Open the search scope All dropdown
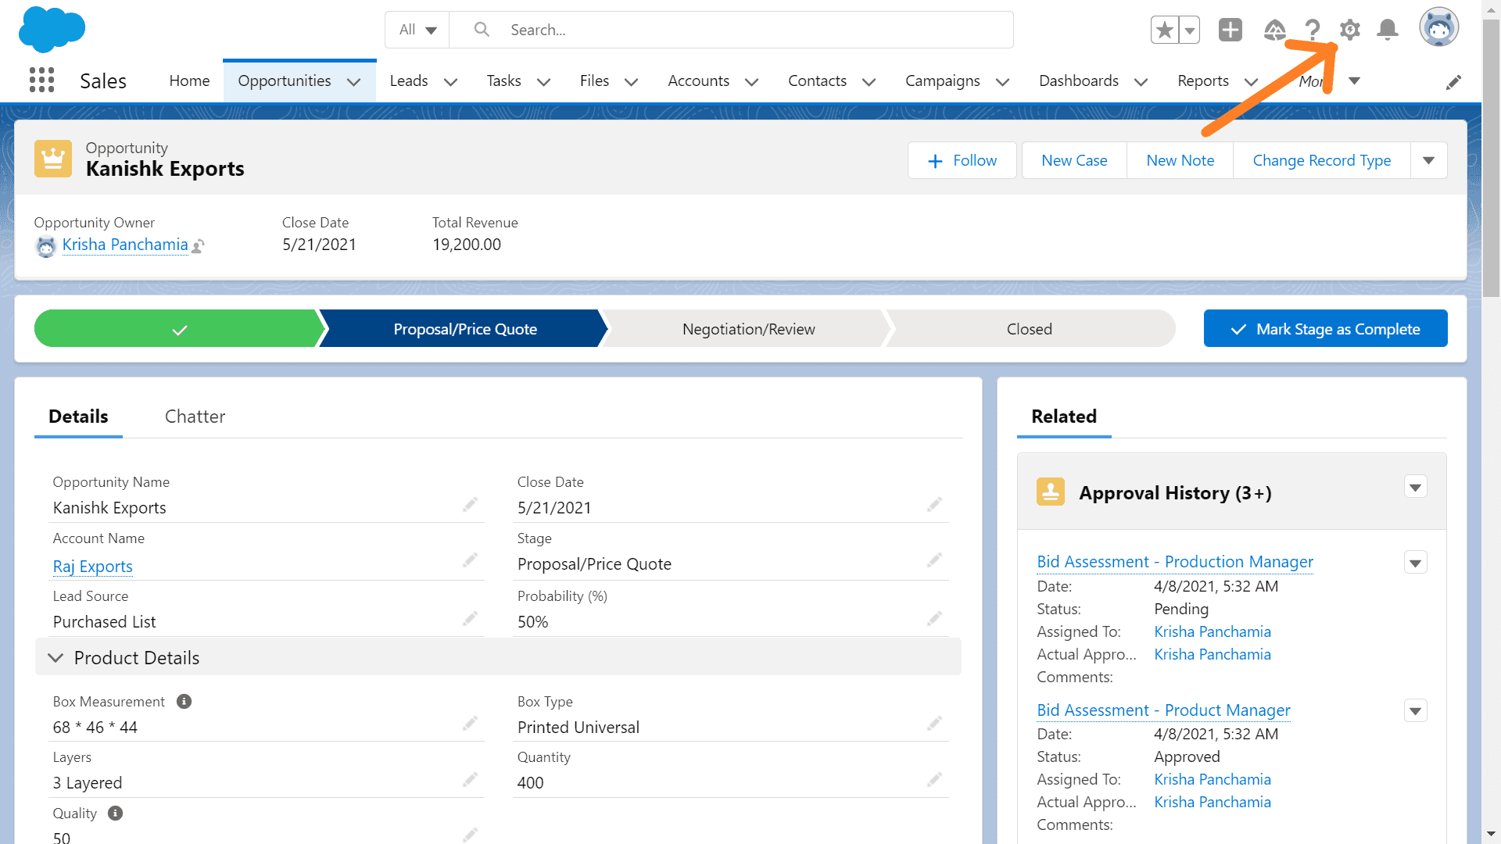The height and width of the screenshot is (844, 1501). click(417, 30)
